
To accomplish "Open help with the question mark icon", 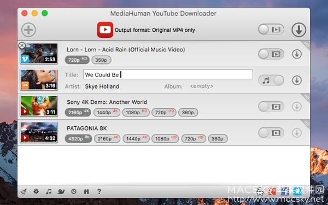I will (99, 191).
